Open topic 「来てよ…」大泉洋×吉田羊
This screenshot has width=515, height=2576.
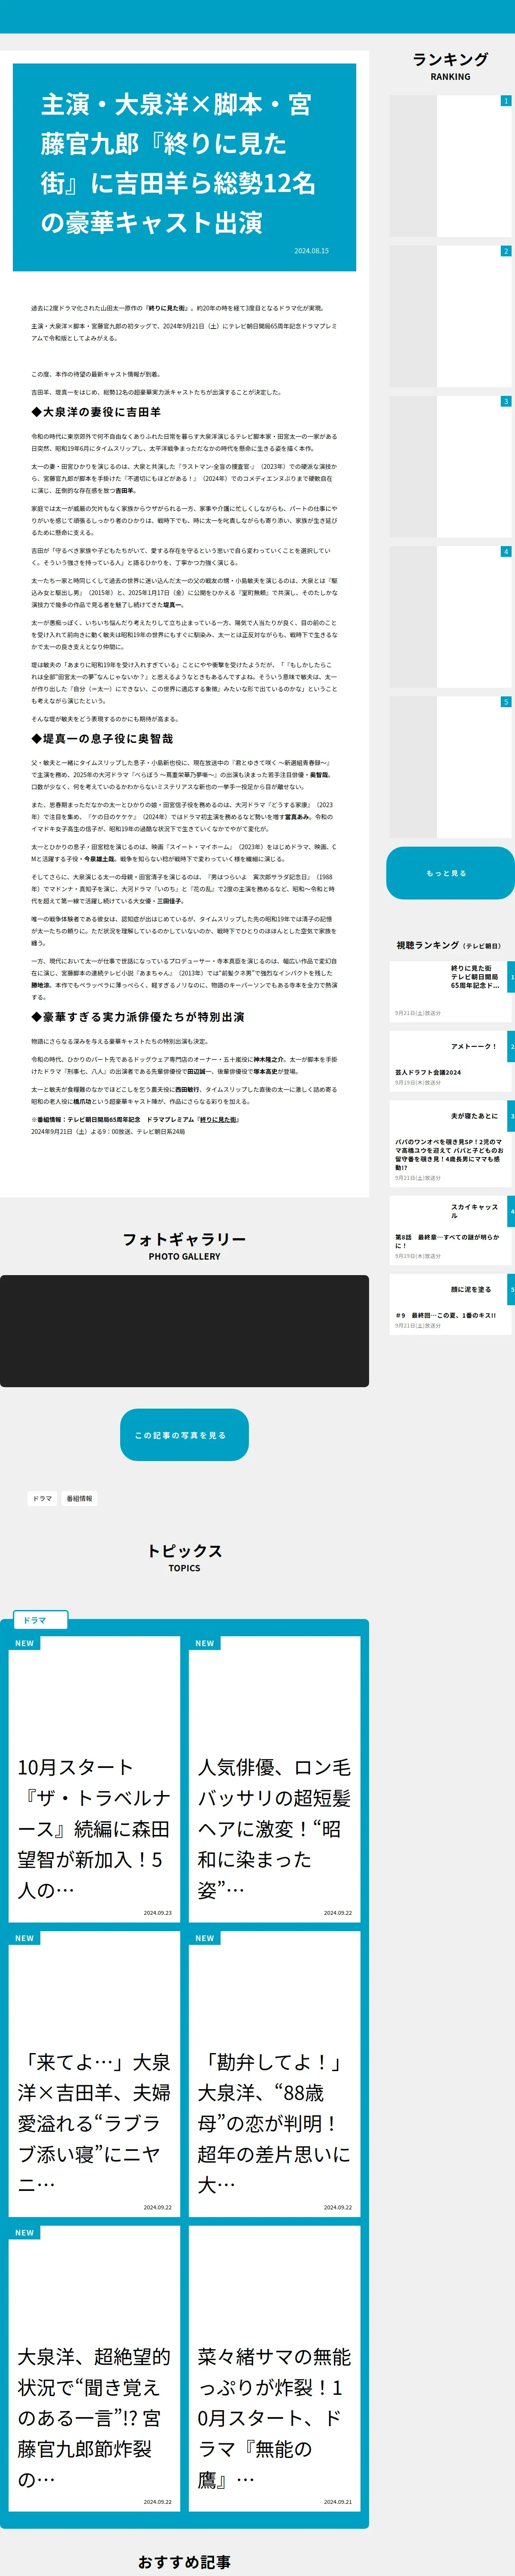(x=94, y=2074)
